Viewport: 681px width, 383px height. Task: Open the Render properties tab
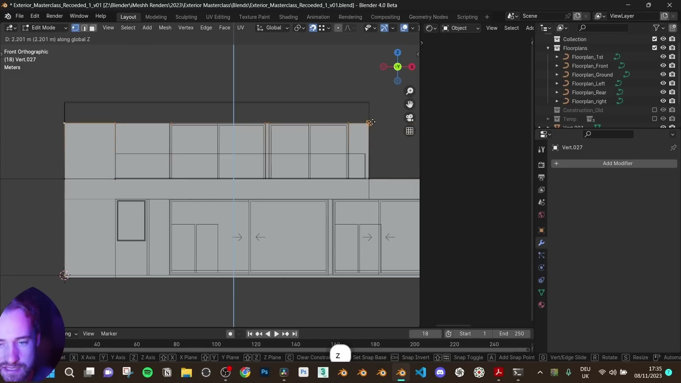(541, 165)
